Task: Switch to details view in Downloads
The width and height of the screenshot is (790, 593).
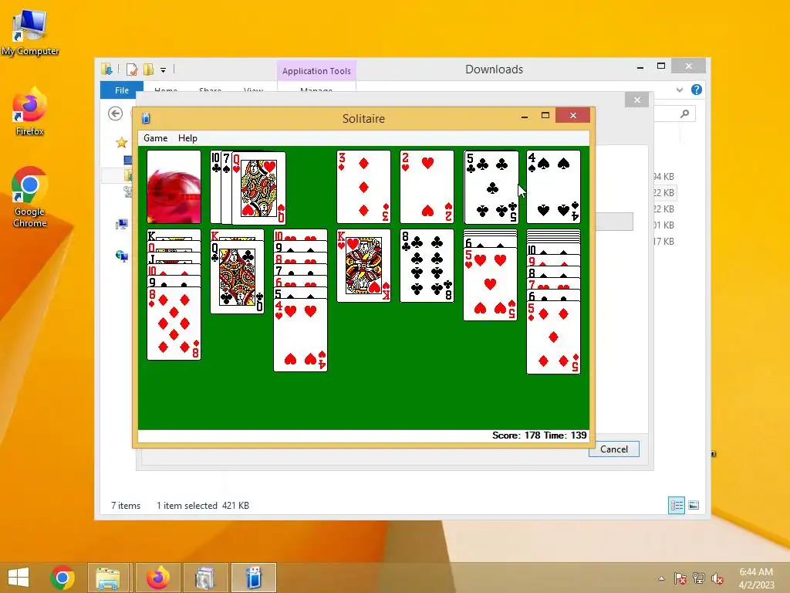Action: [676, 505]
